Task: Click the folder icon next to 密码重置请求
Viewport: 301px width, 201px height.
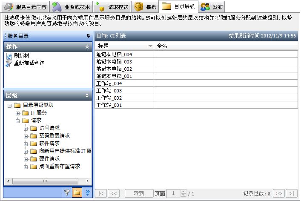Action: coord(33,136)
